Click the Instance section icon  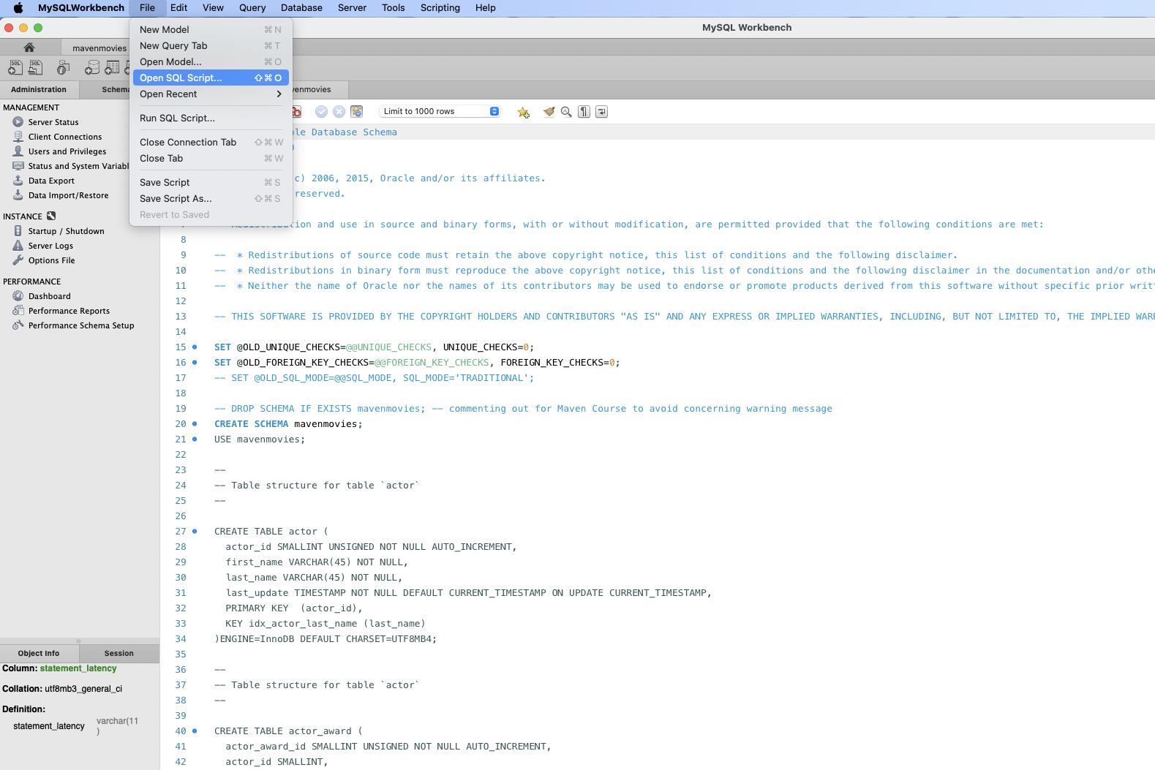tap(51, 216)
